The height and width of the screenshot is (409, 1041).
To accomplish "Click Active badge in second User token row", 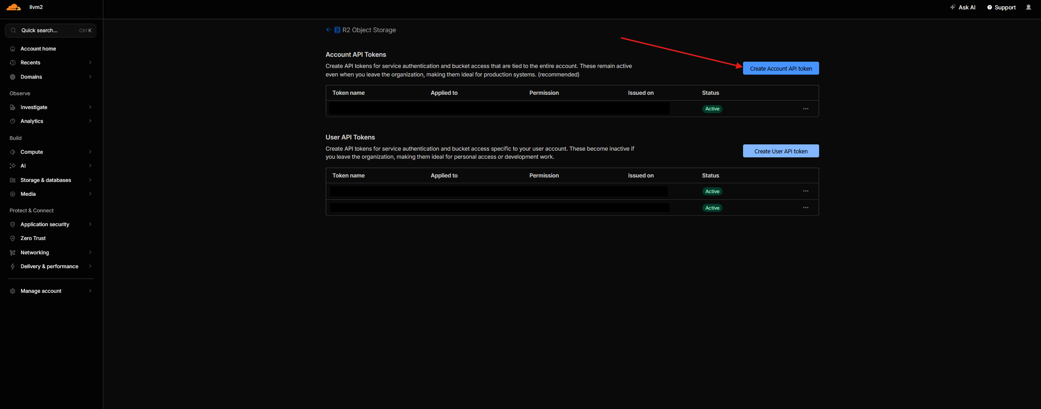I will (x=712, y=208).
